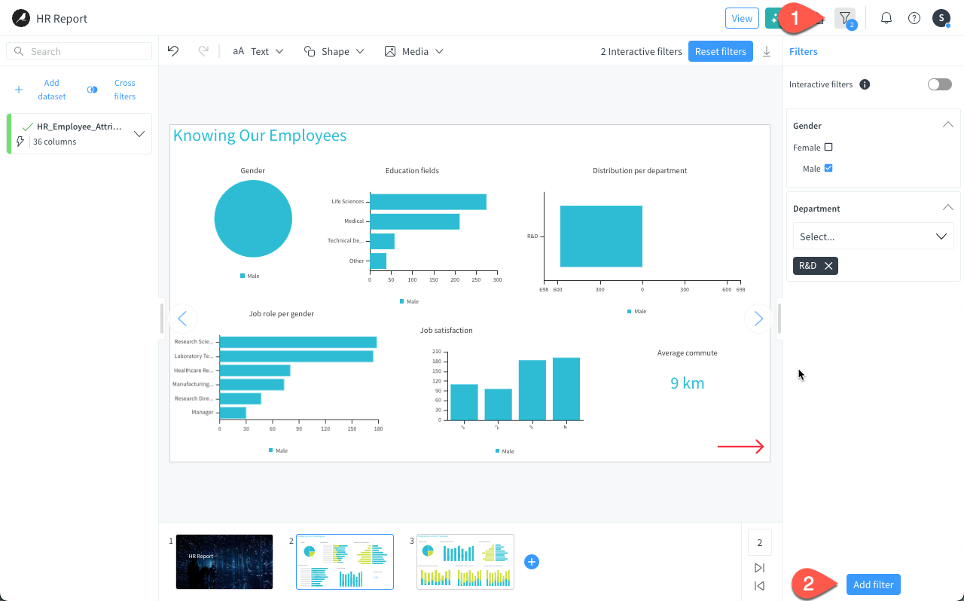The height and width of the screenshot is (601, 964).
Task: Collapse the Gender filter section
Action: pyautogui.click(x=947, y=125)
